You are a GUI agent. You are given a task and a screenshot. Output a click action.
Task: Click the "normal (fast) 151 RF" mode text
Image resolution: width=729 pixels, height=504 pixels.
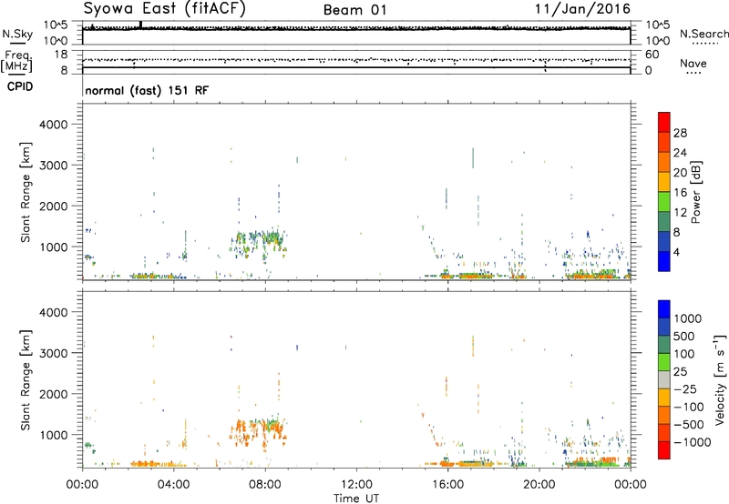147,90
